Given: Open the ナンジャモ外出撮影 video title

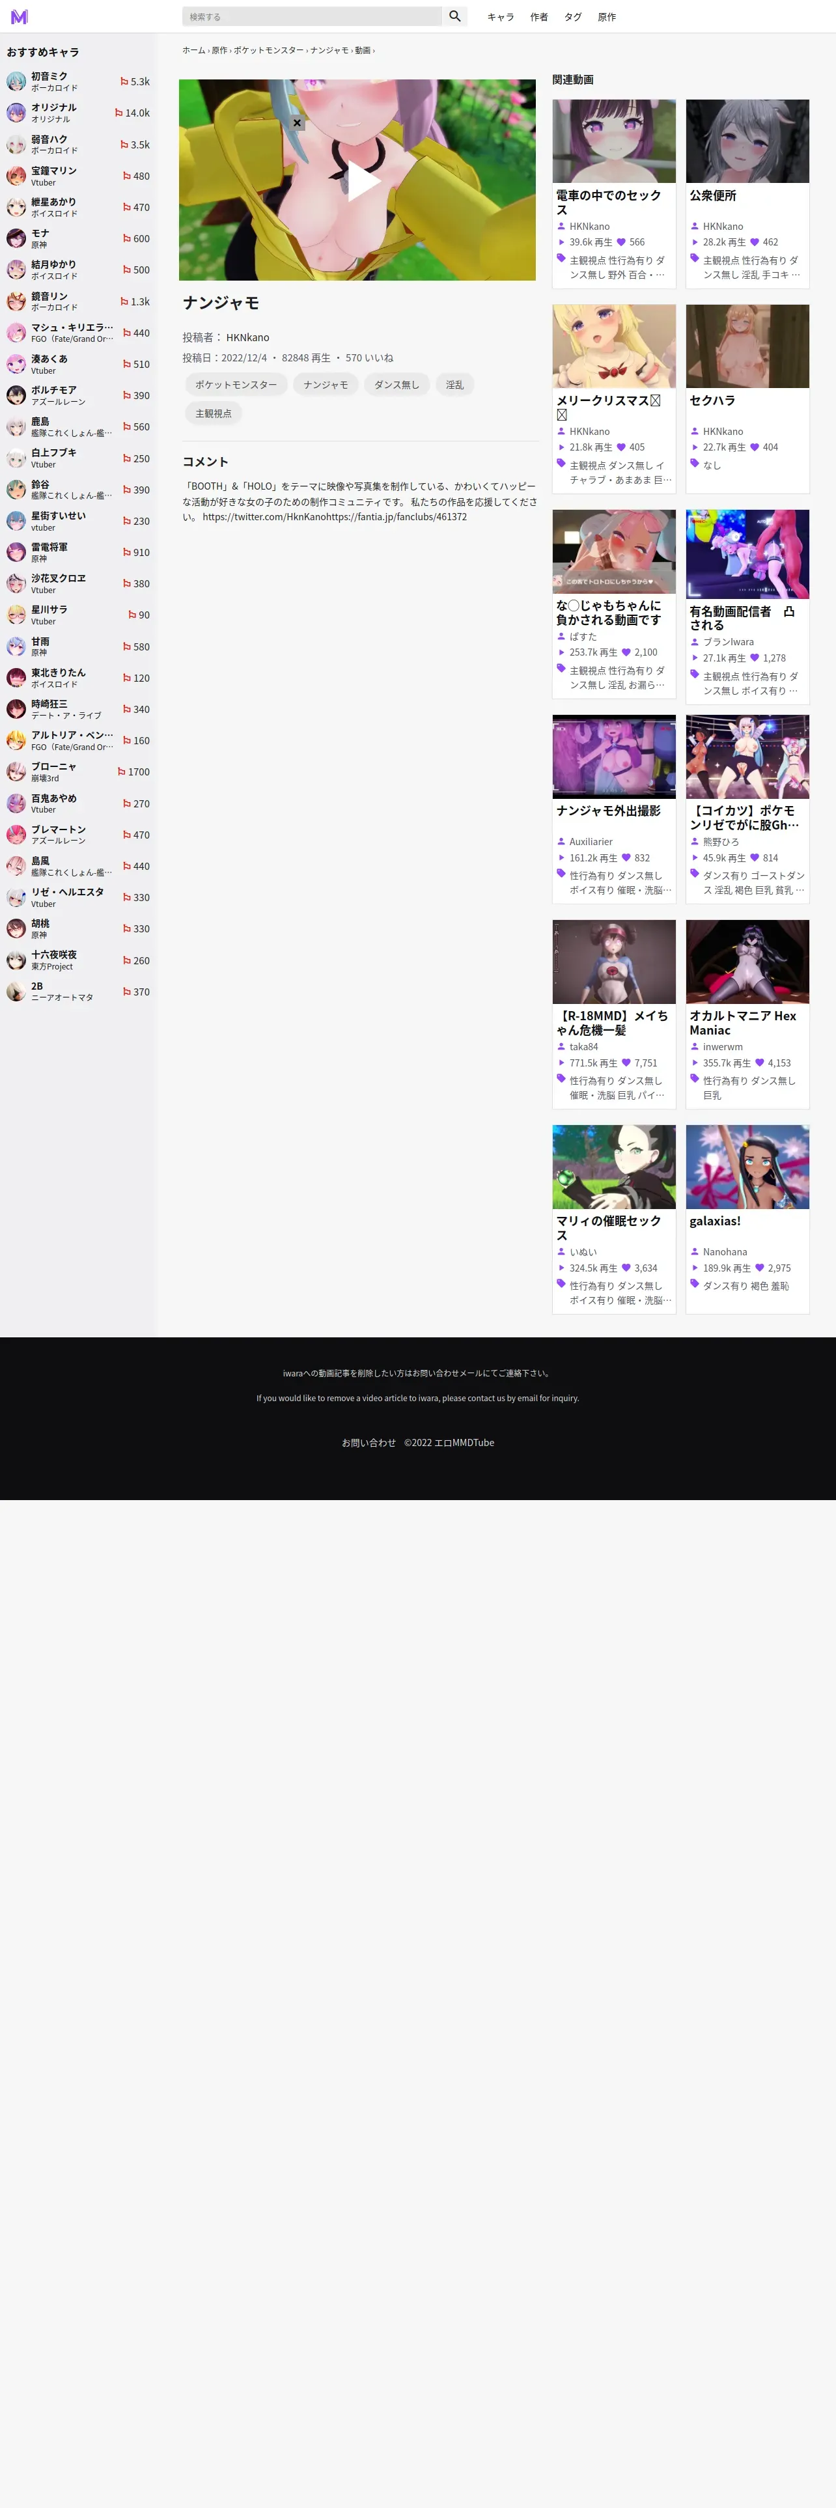Looking at the screenshot, I should (x=608, y=810).
